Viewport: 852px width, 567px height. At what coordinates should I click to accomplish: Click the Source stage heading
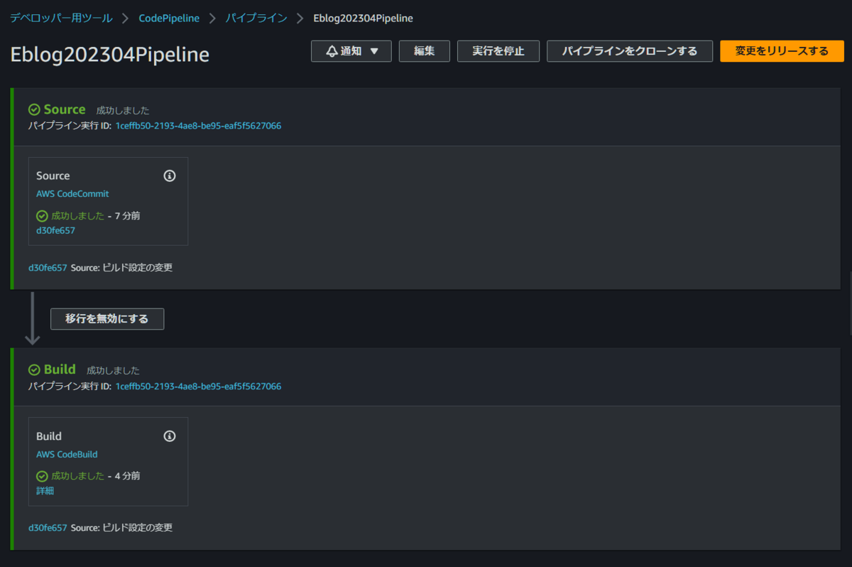[65, 109]
